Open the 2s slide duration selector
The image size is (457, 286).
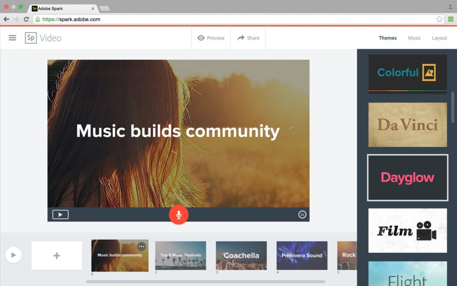[x=302, y=214]
